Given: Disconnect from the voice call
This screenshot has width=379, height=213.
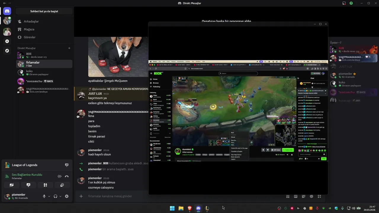Looking at the screenshot, I should click(x=67, y=176).
